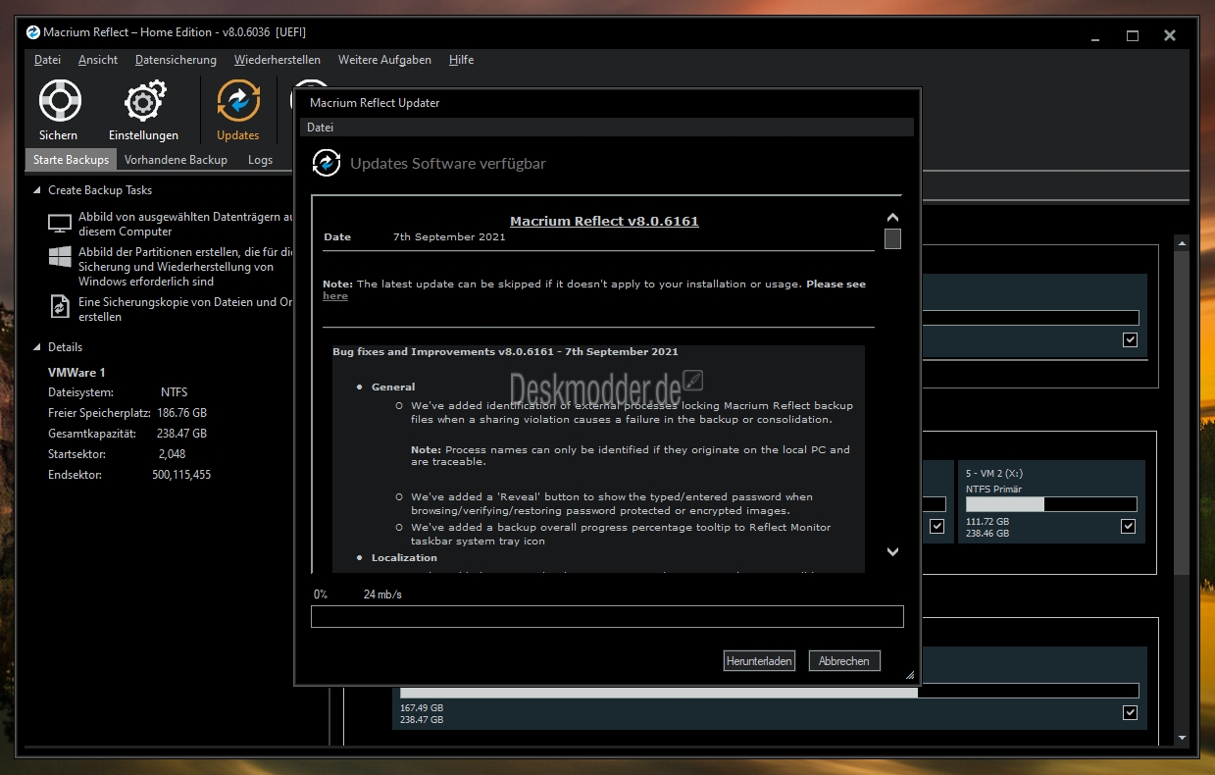
Task: Click the Macrium Reflect app logo in title bar
Action: 33,32
